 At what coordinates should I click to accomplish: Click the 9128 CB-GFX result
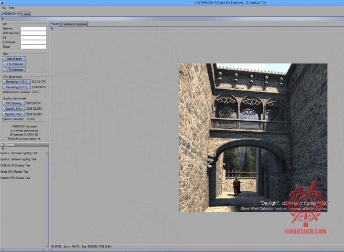point(34,114)
